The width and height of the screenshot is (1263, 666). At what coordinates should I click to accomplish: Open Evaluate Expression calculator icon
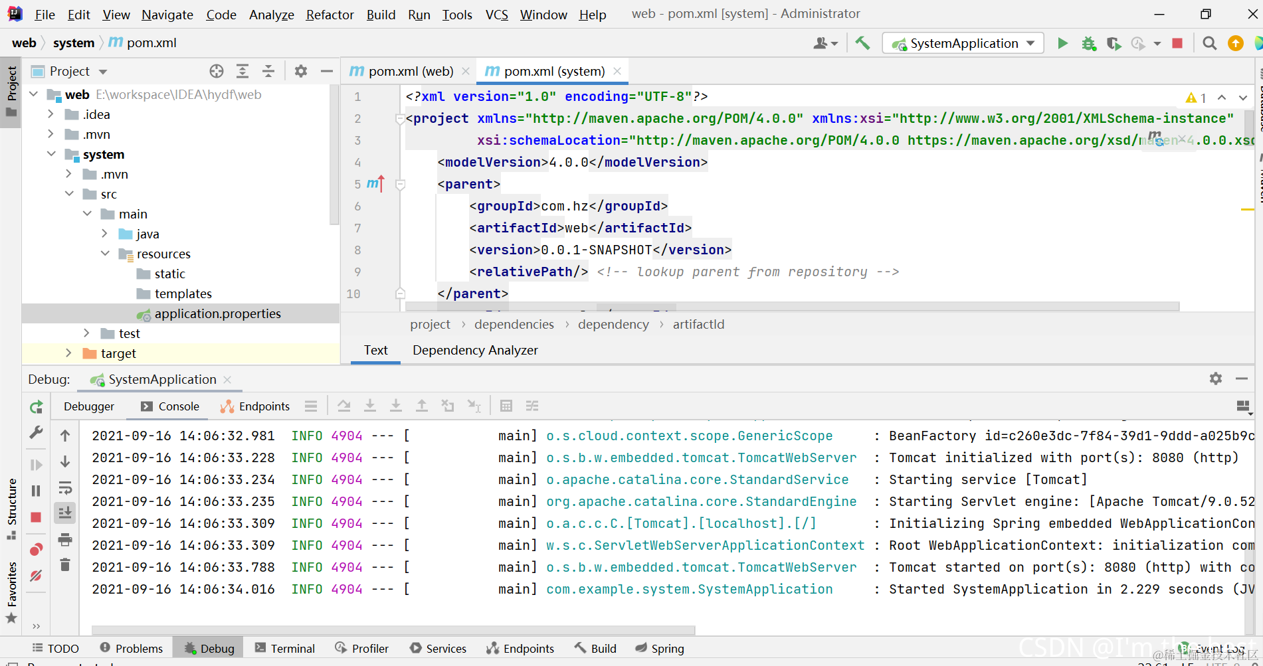pyautogui.click(x=506, y=406)
